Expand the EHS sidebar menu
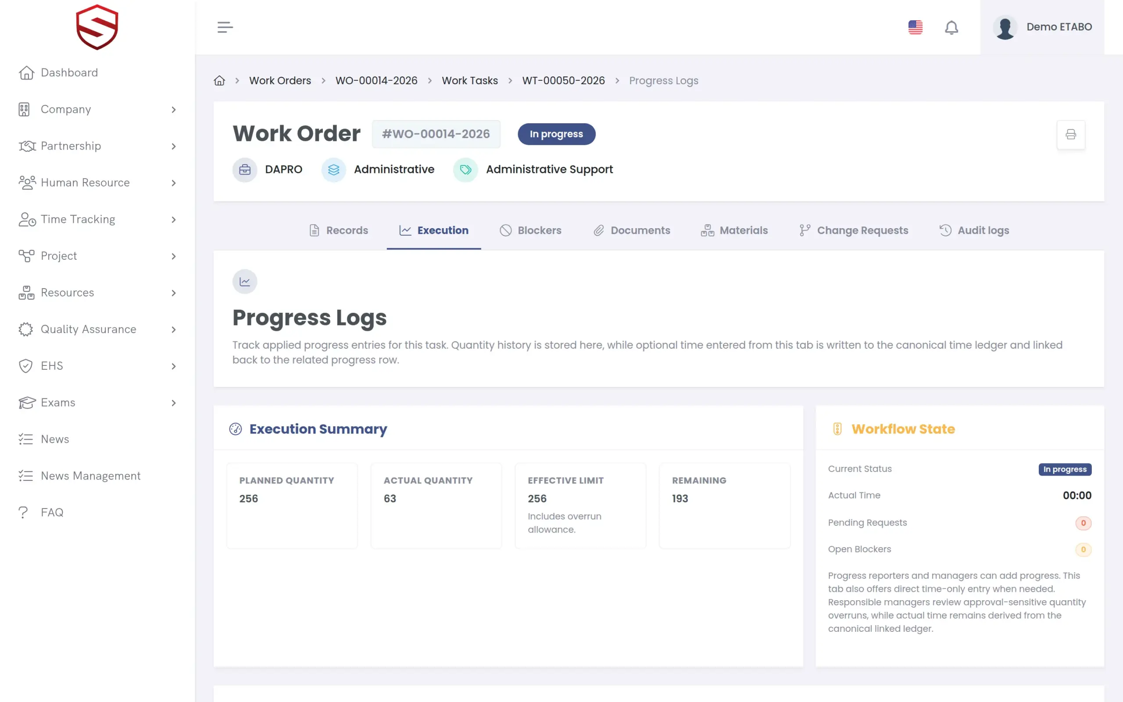The width and height of the screenshot is (1123, 702). pos(97,366)
